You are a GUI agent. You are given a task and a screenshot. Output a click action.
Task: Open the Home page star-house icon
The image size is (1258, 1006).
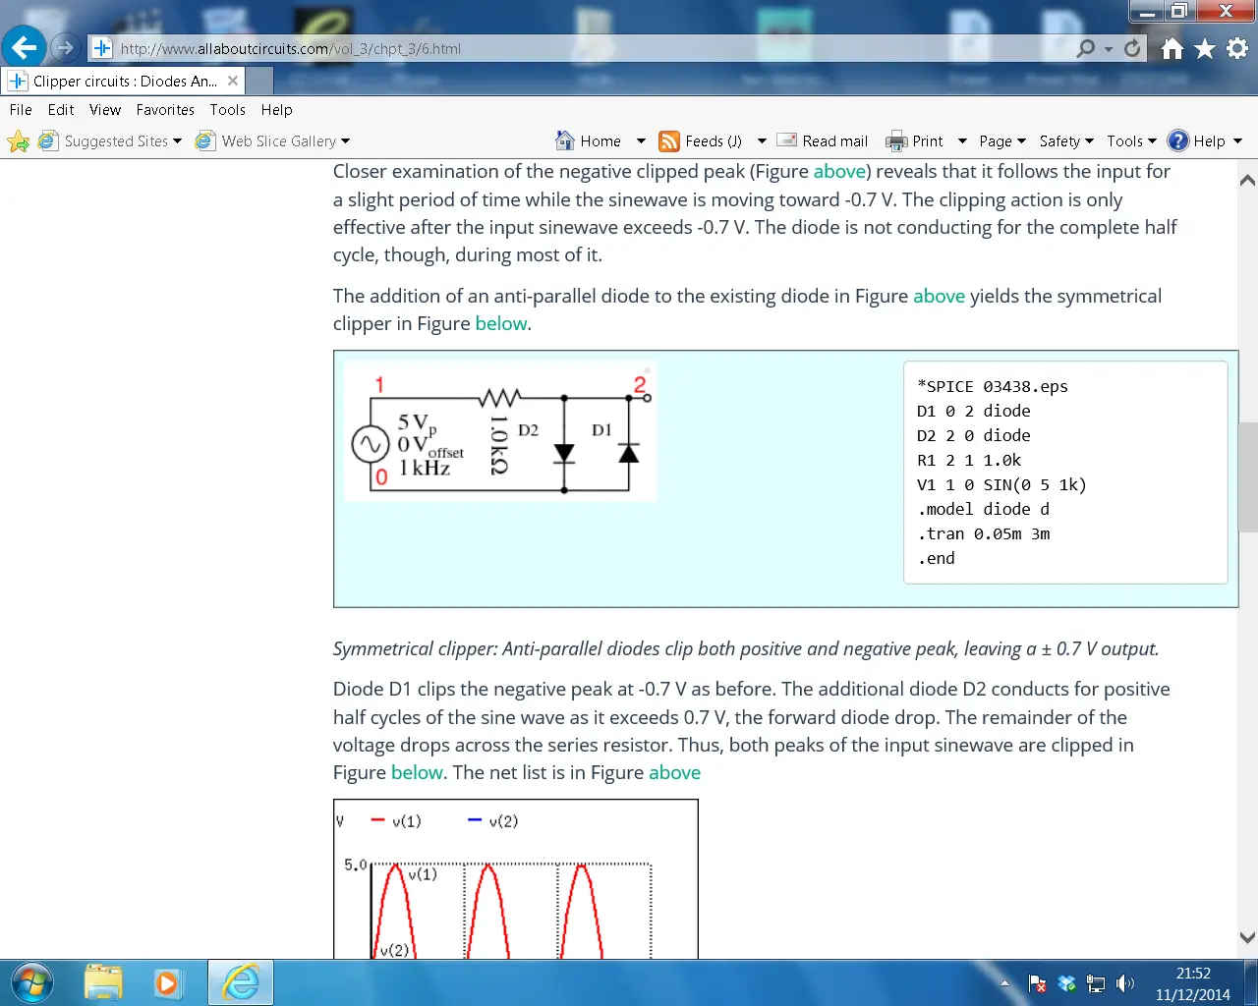1172,48
